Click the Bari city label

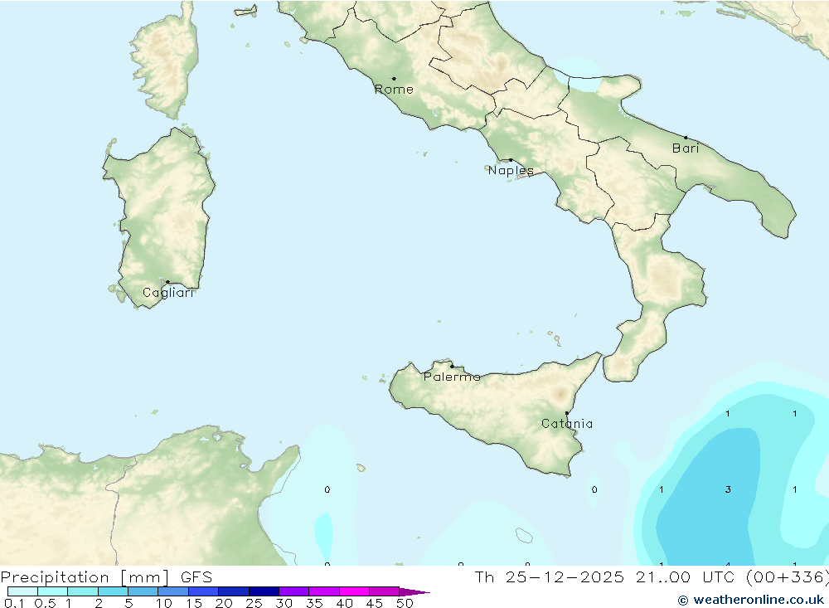point(686,148)
